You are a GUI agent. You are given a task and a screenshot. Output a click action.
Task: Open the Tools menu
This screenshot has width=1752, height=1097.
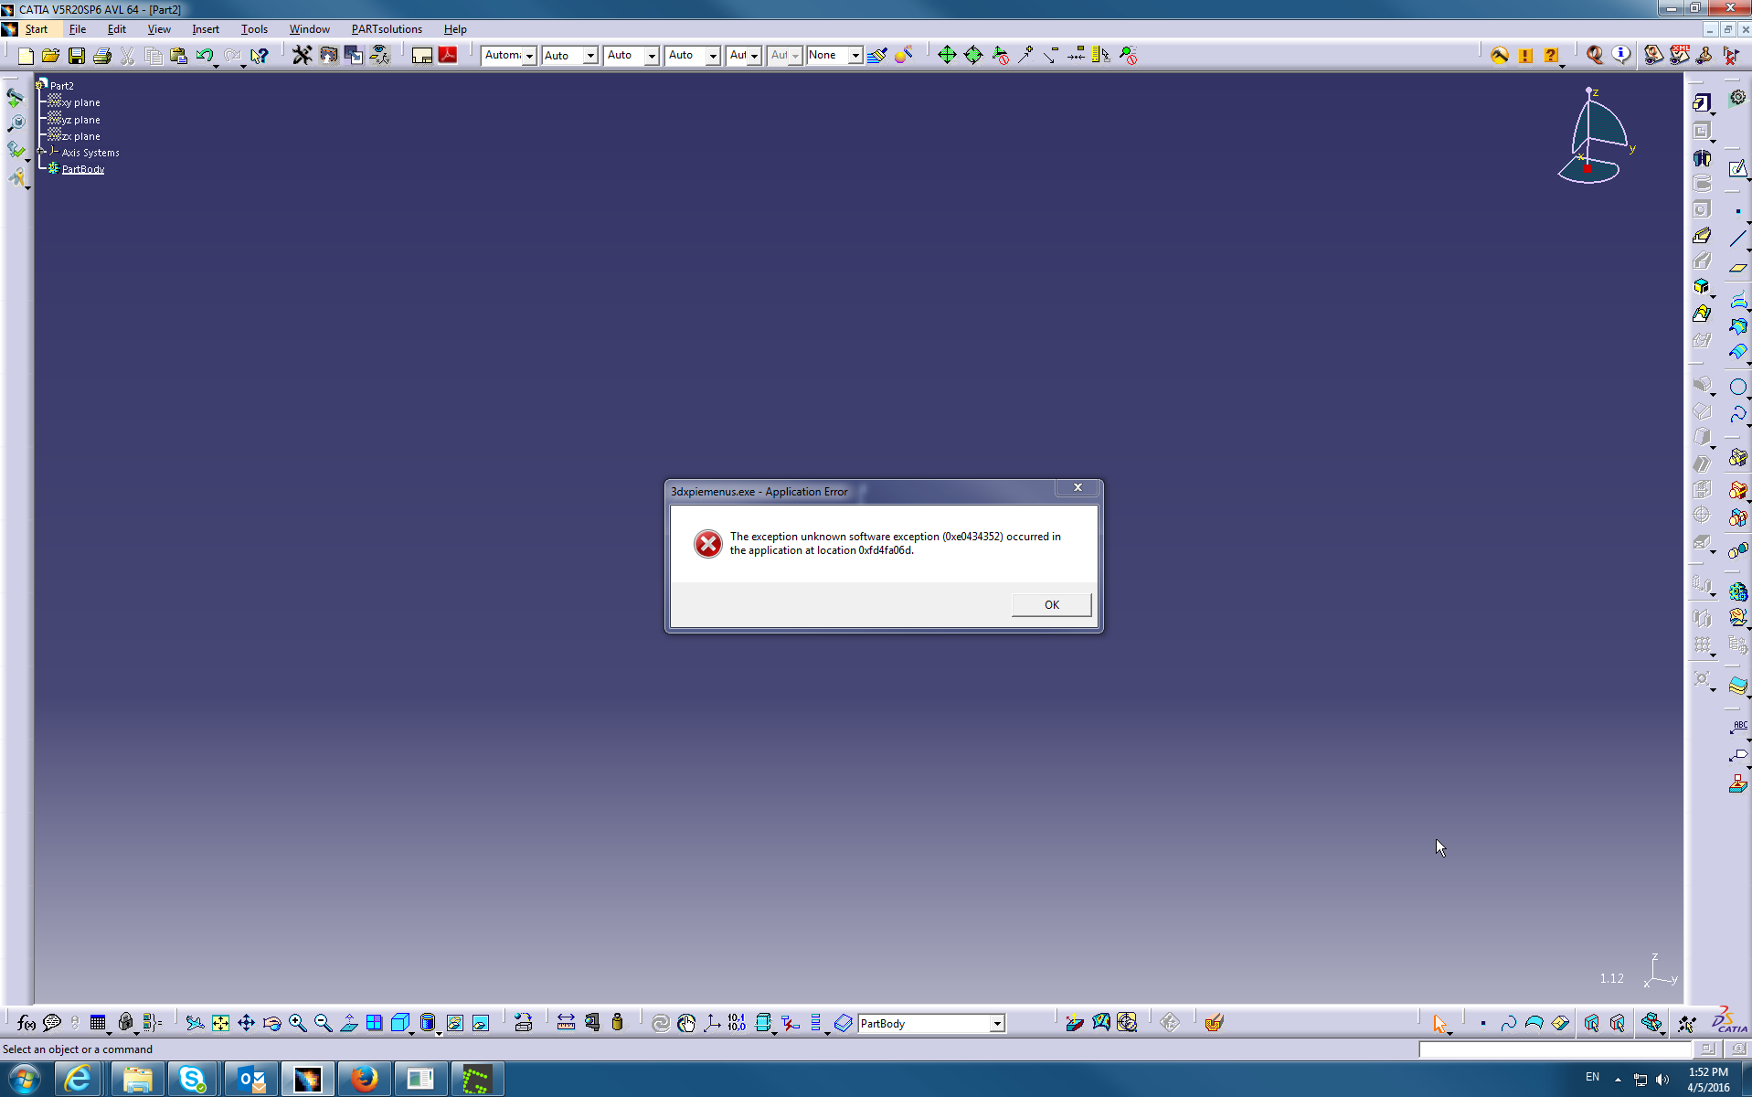click(254, 29)
